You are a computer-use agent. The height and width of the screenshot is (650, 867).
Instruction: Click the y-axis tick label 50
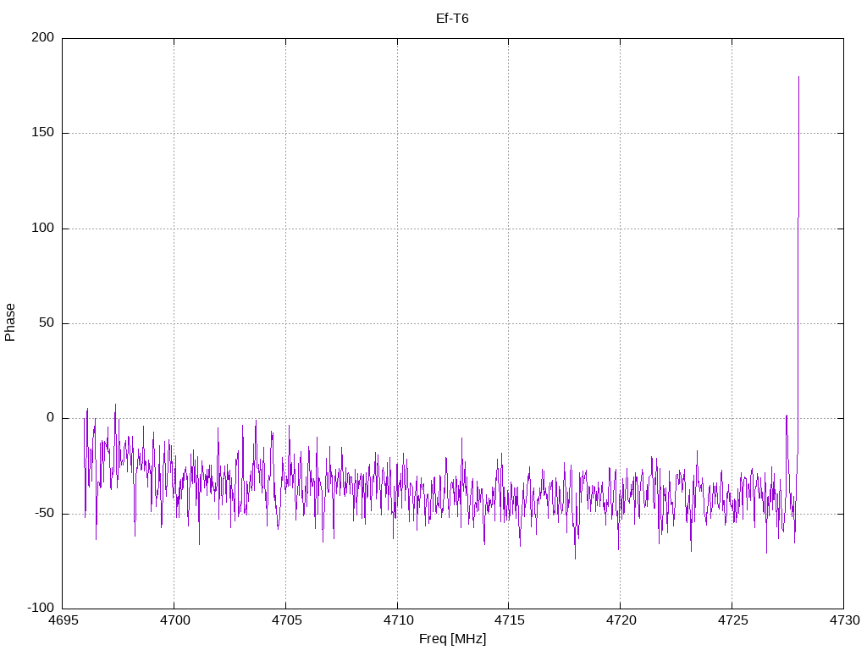click(47, 322)
